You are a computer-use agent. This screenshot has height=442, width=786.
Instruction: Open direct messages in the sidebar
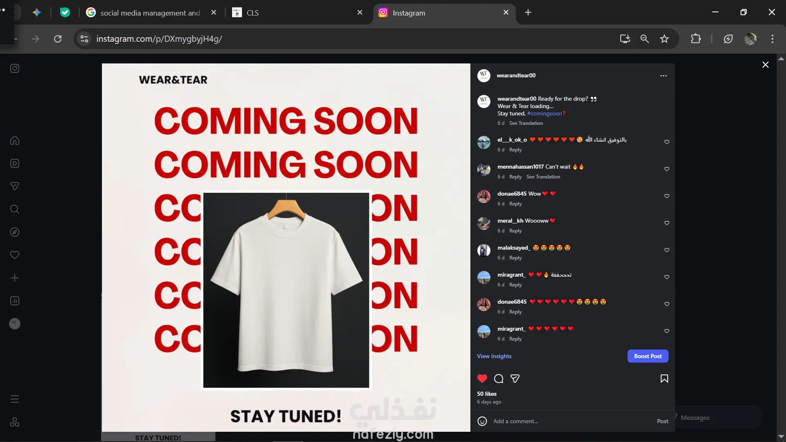coord(15,186)
